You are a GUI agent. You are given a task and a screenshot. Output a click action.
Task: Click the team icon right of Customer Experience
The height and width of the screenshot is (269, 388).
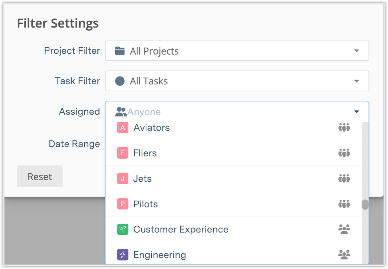(344, 229)
